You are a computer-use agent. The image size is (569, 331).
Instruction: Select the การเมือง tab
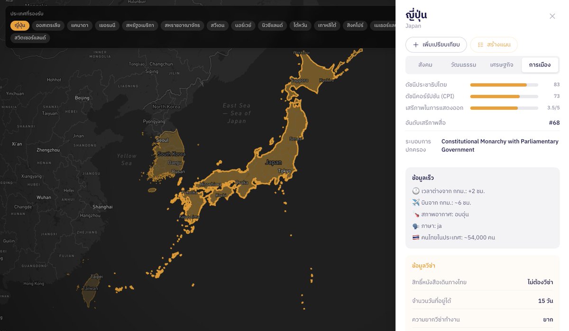click(540, 65)
